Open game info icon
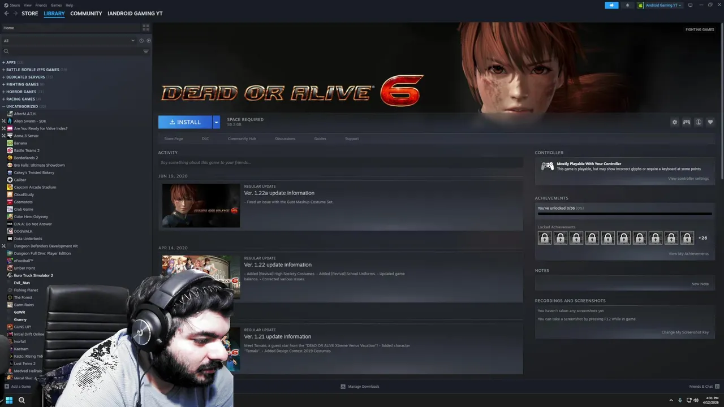The width and height of the screenshot is (724, 407). click(x=699, y=122)
